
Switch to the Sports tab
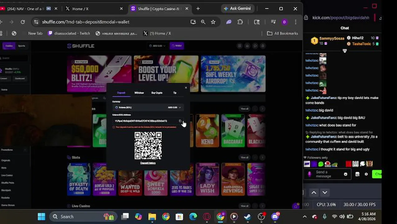21,46
